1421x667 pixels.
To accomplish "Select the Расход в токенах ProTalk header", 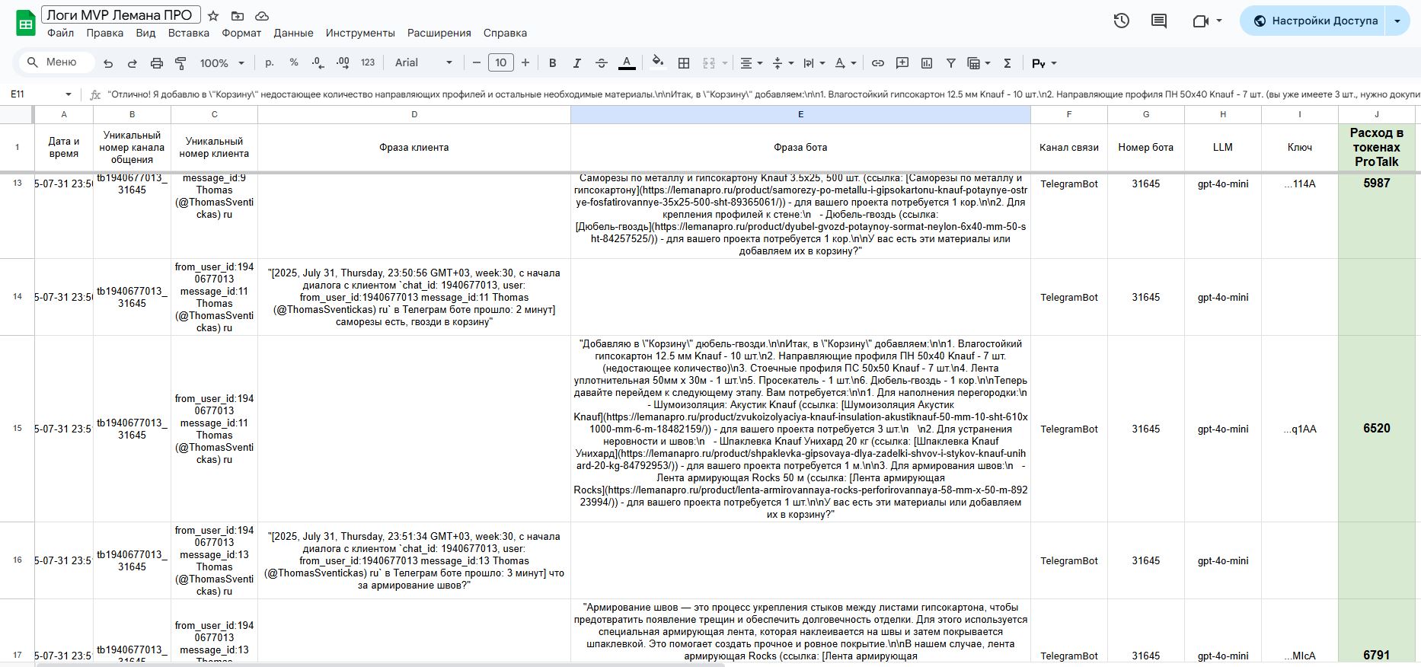I will tap(1376, 148).
